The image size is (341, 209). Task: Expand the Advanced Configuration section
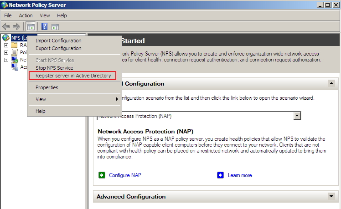click(331, 196)
